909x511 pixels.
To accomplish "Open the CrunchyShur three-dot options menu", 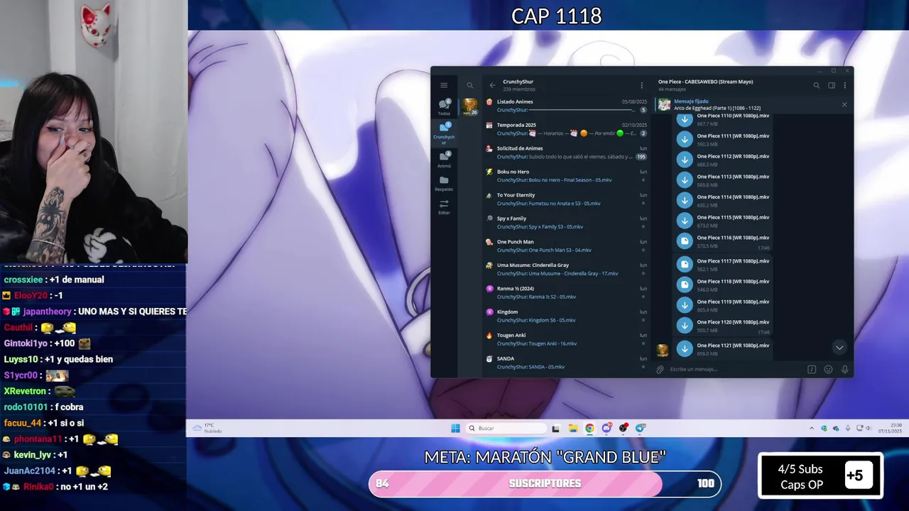I will (x=641, y=85).
